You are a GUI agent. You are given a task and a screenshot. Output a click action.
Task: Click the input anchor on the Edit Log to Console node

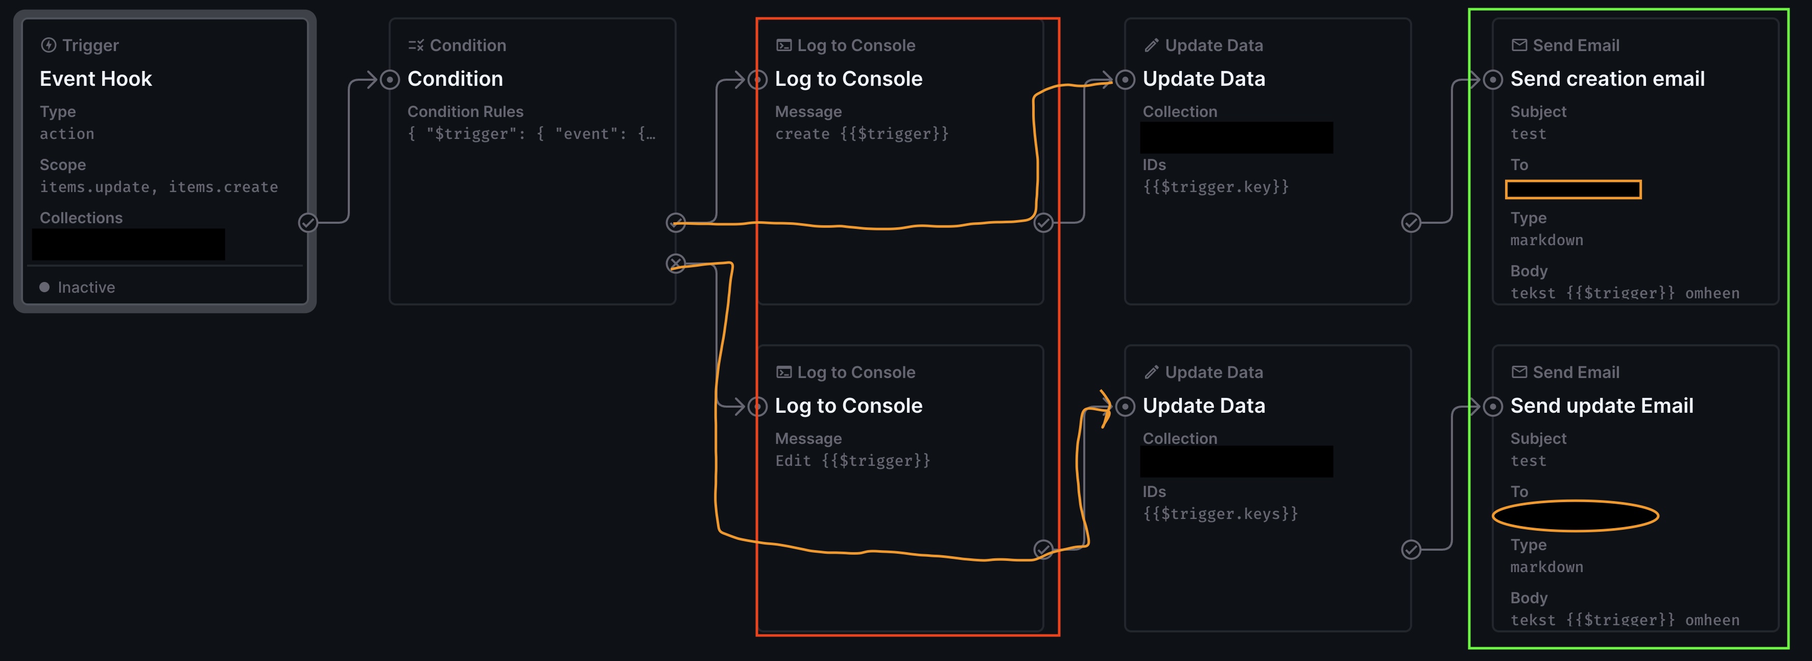[757, 406]
